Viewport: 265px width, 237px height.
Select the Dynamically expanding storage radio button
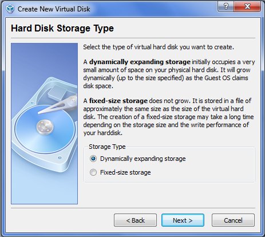93,159
